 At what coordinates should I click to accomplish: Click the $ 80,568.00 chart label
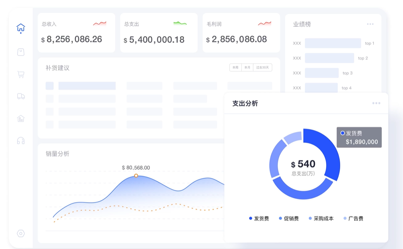(x=136, y=168)
